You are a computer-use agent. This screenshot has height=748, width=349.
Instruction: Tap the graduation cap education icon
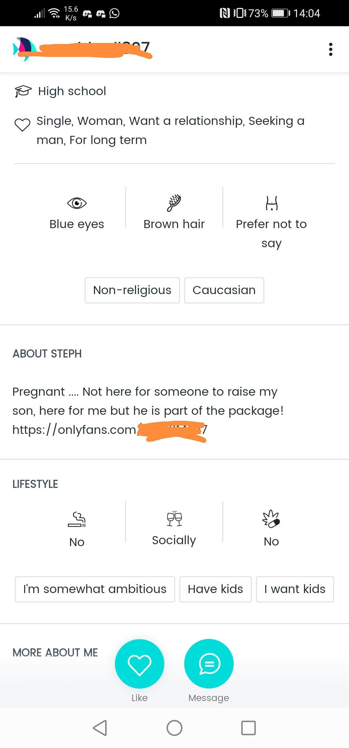pyautogui.click(x=23, y=91)
